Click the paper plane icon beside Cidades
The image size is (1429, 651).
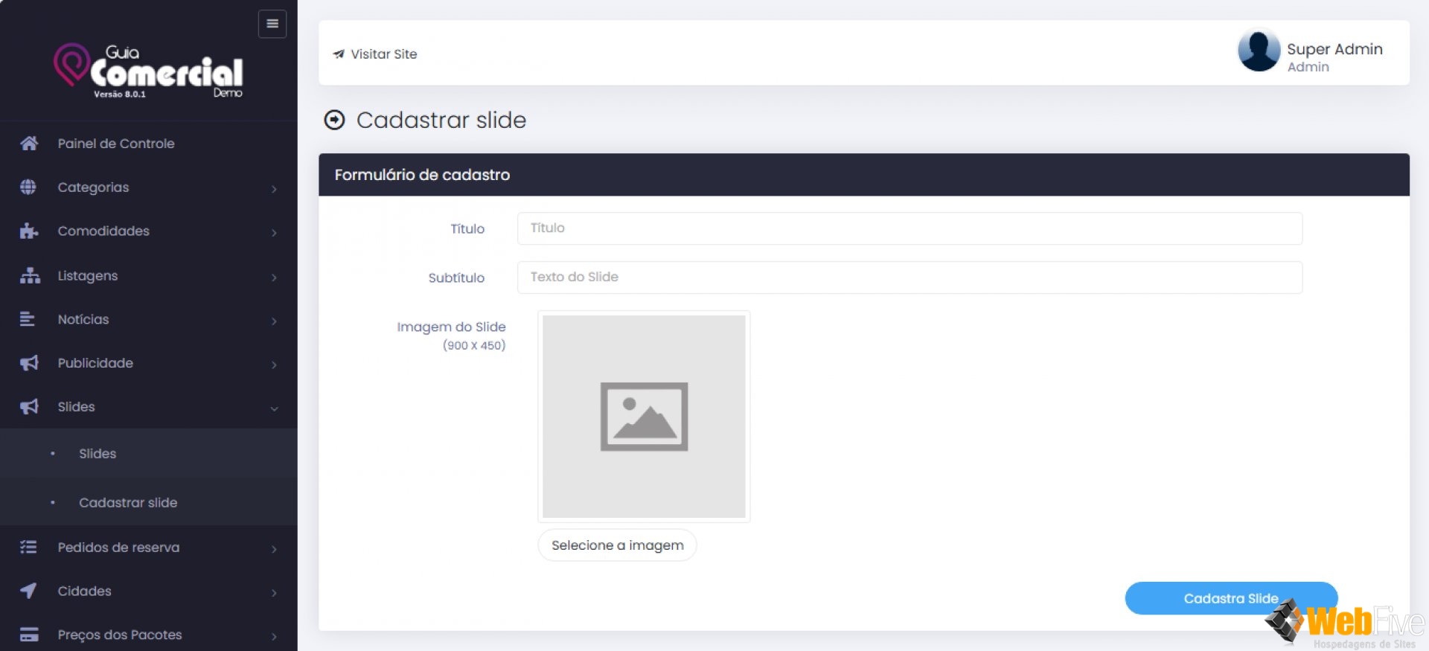(x=28, y=591)
